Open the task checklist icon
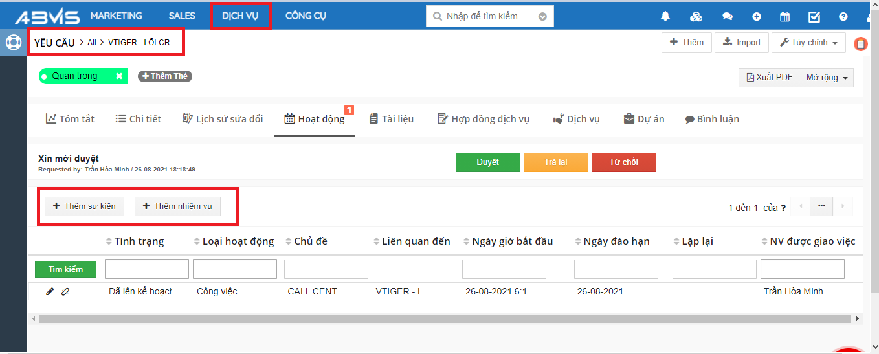Image resolution: width=879 pixels, height=354 pixels. (x=814, y=17)
